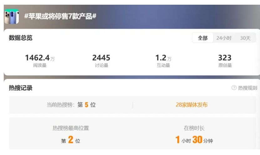Viewport: 260px width, 155px height.
Task: Click the iPhone topic thumbnail image
Action: [x=12, y=17]
